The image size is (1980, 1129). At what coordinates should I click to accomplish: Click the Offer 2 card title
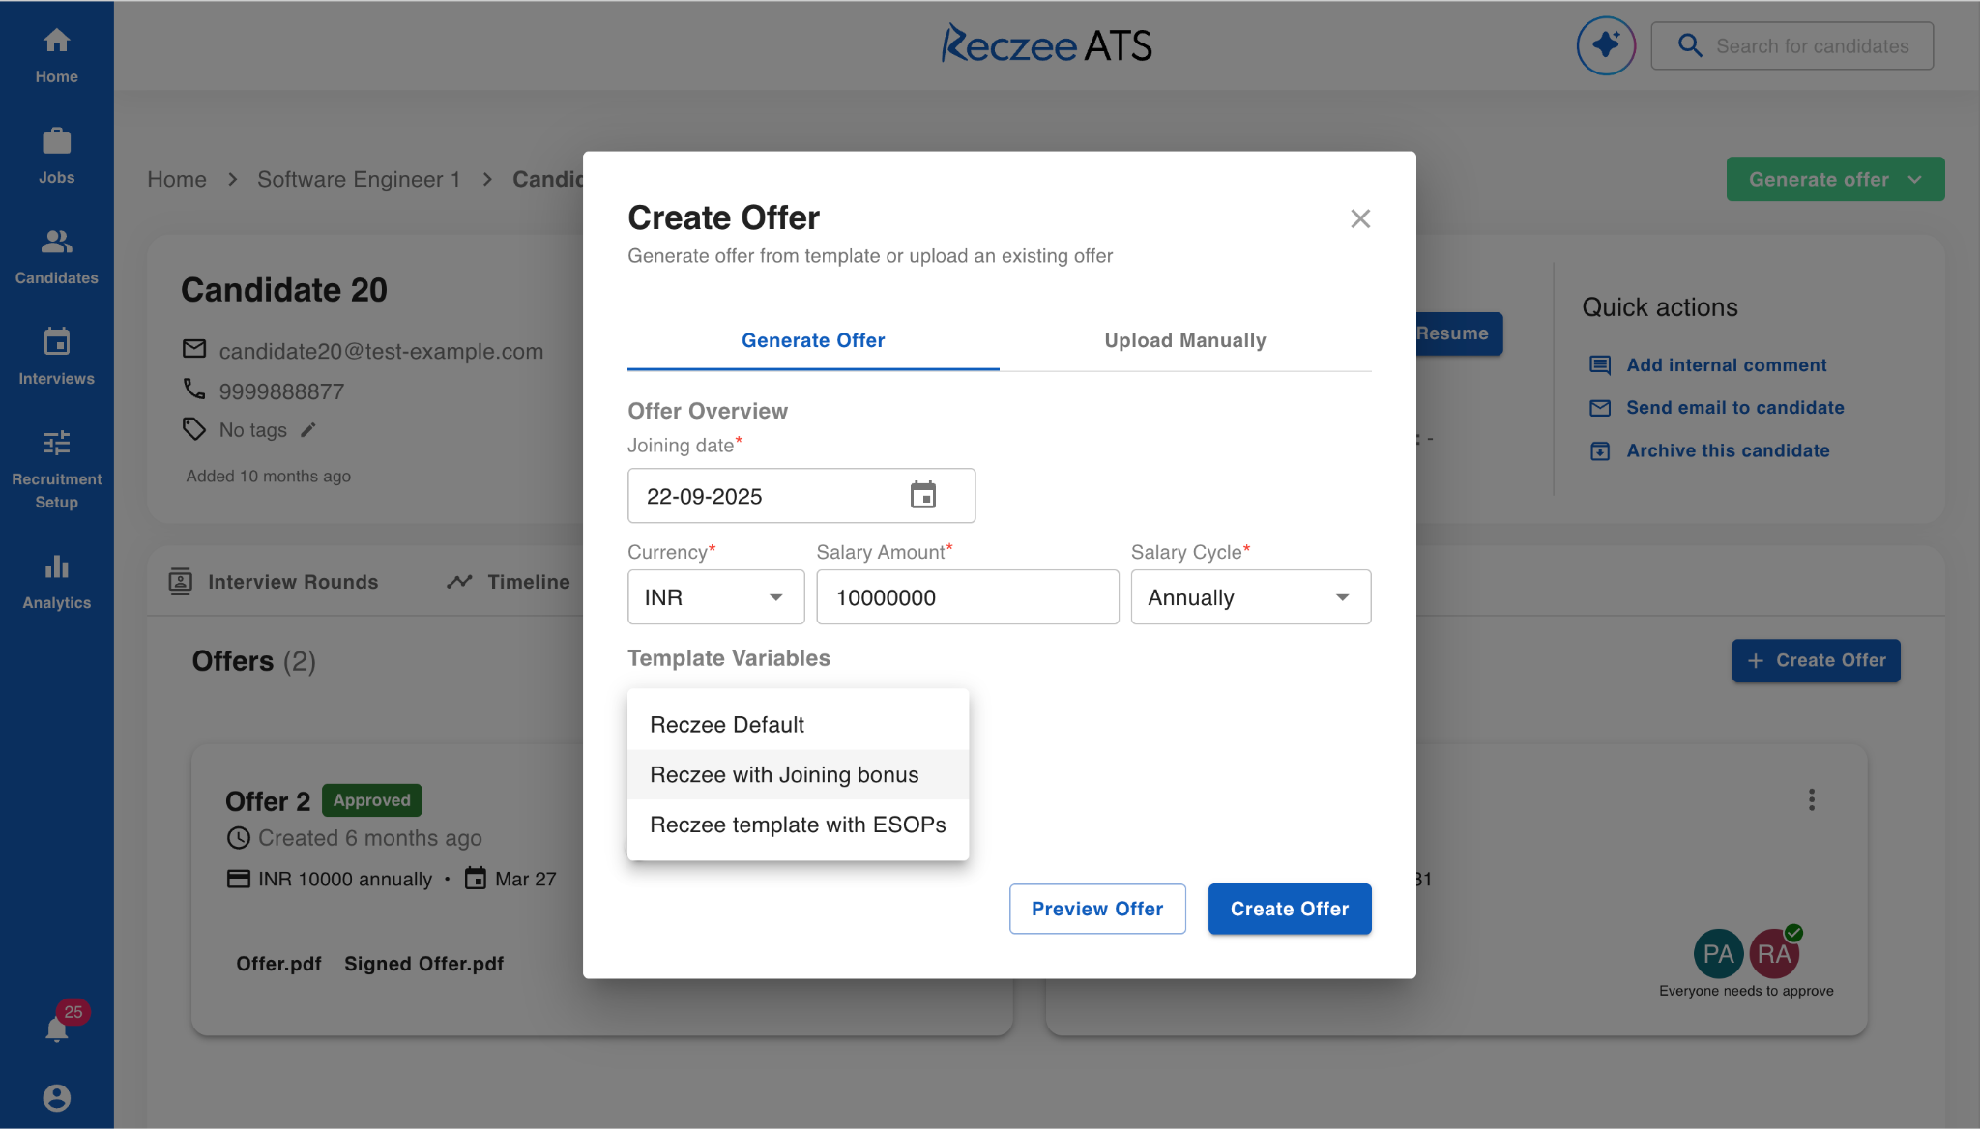(x=268, y=801)
